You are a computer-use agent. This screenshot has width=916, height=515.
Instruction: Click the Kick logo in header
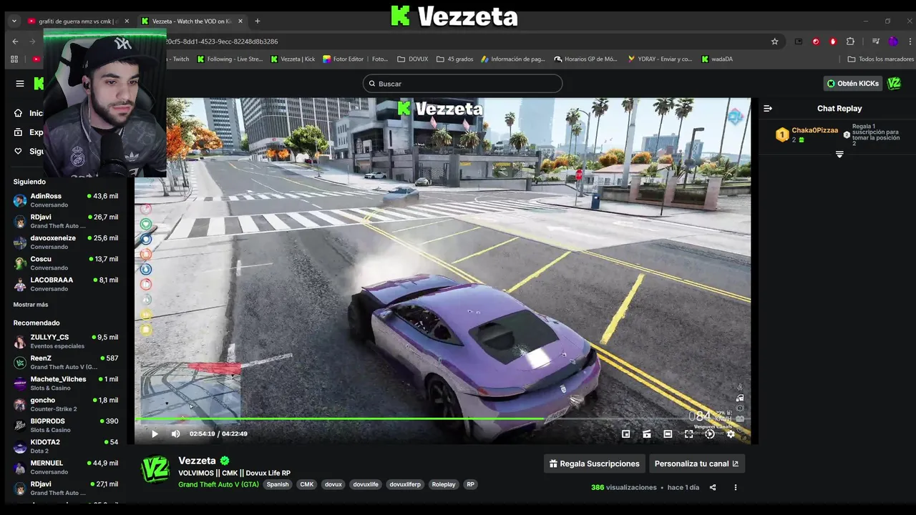39,84
